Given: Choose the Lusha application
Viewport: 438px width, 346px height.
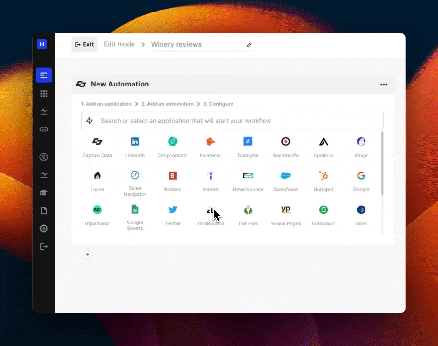Looking at the screenshot, I should point(97,182).
